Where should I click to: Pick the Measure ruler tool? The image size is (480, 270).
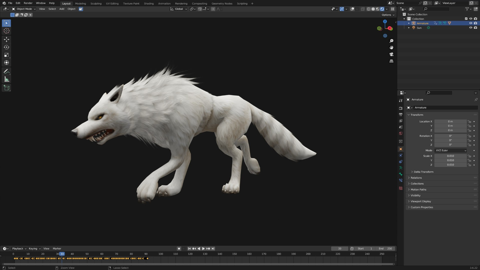click(x=6, y=79)
